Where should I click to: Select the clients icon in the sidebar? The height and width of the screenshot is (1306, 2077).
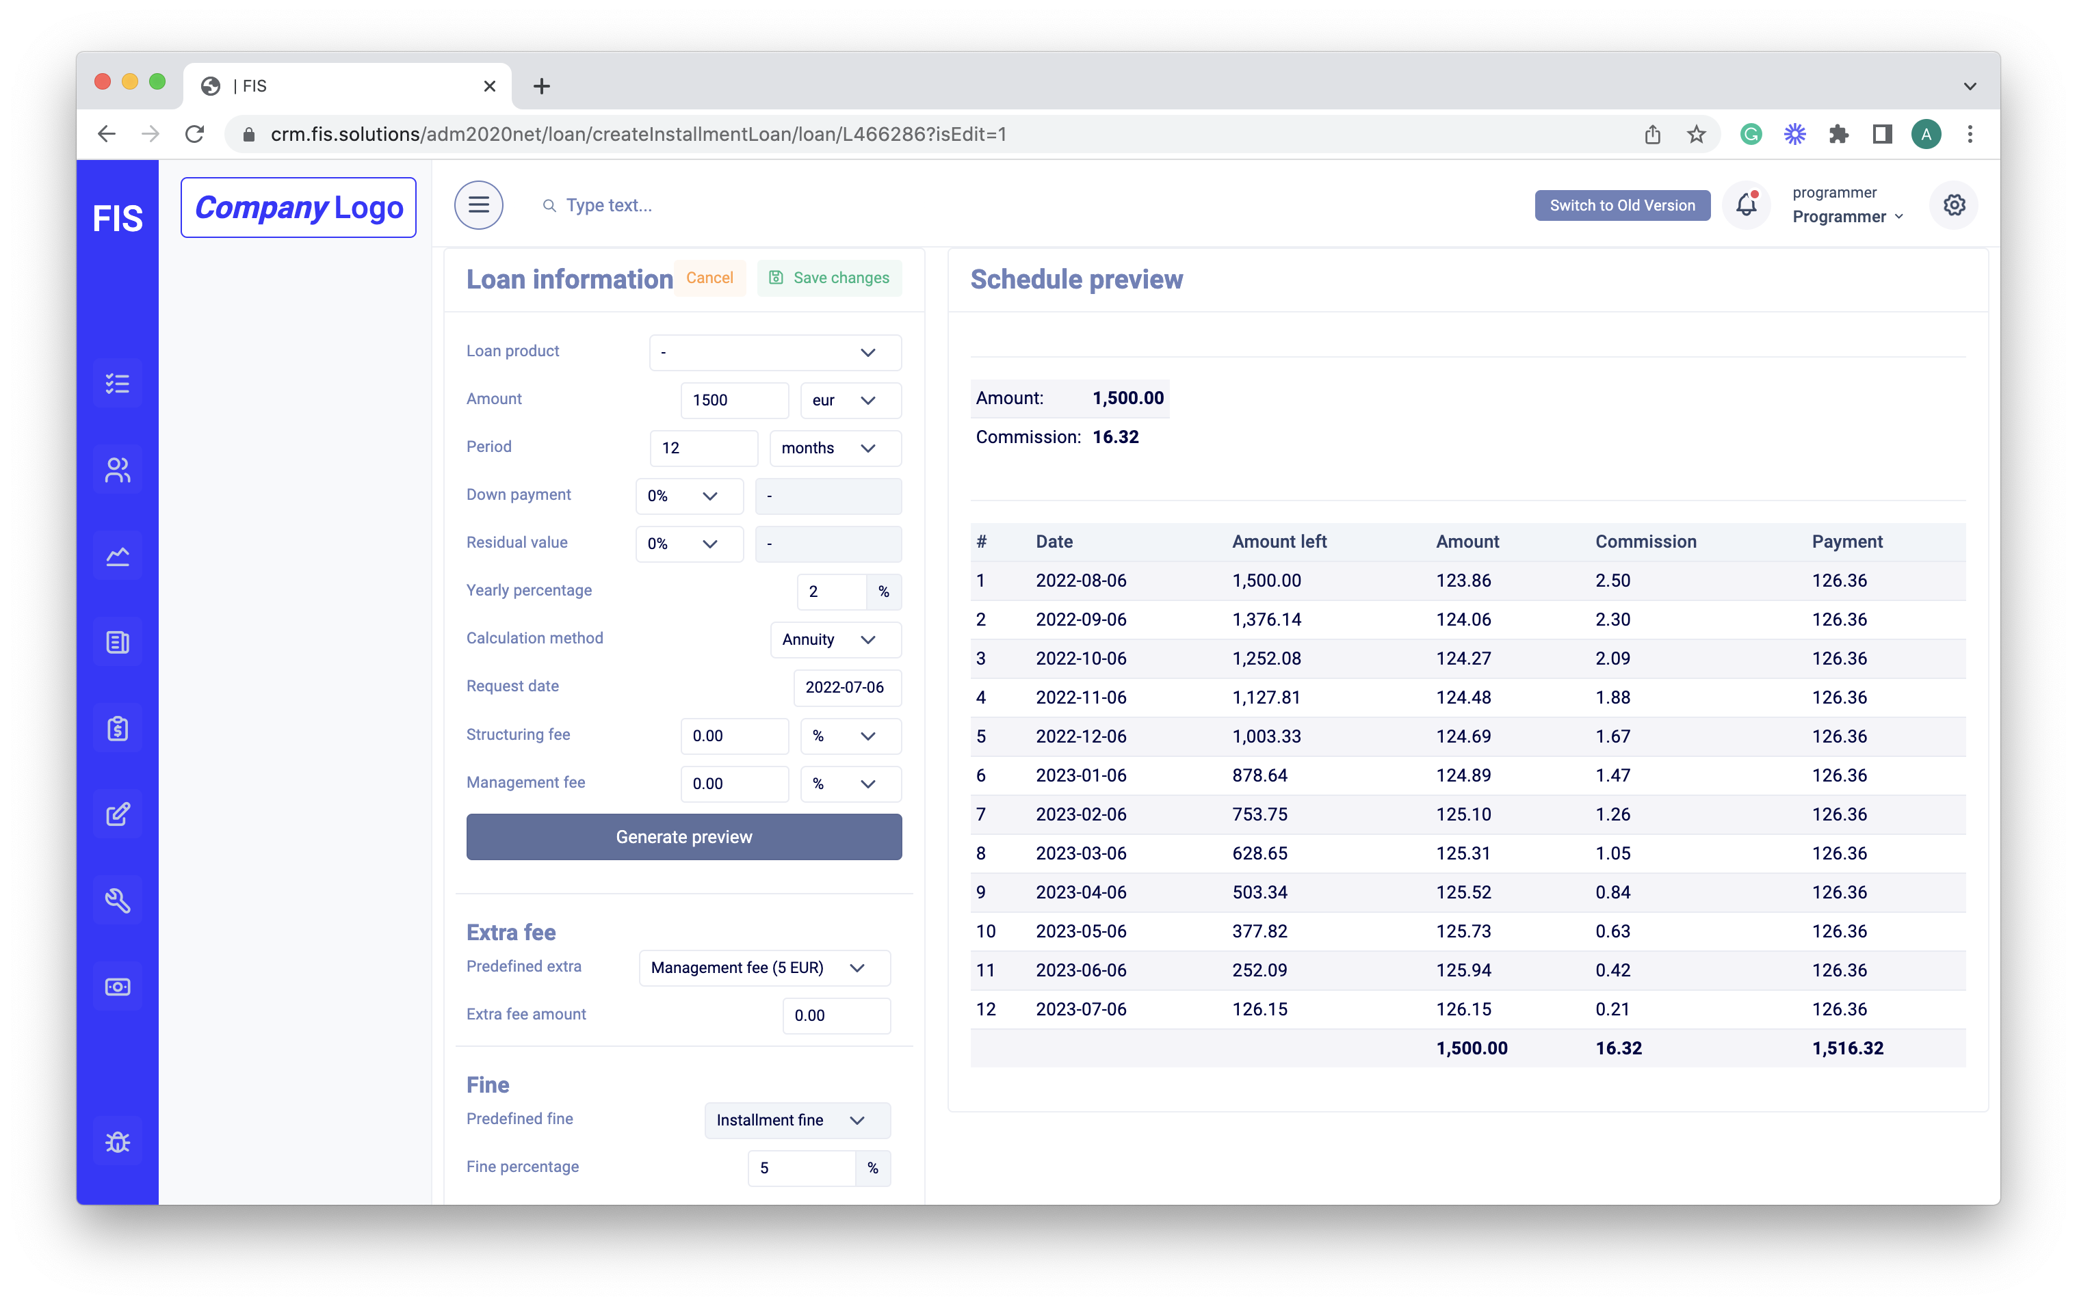click(117, 468)
